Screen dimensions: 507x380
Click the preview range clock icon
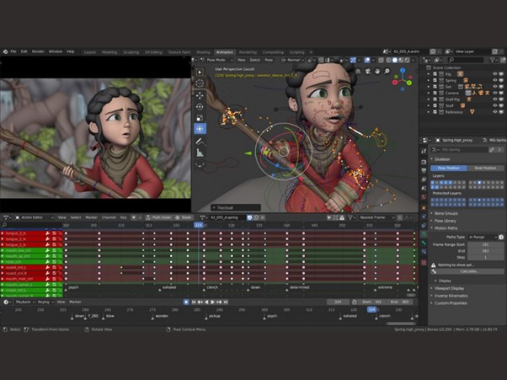tap(355, 302)
